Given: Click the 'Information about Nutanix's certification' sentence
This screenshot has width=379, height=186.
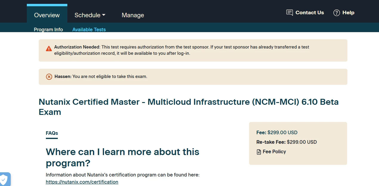Looking at the screenshot, I should click(122, 175).
